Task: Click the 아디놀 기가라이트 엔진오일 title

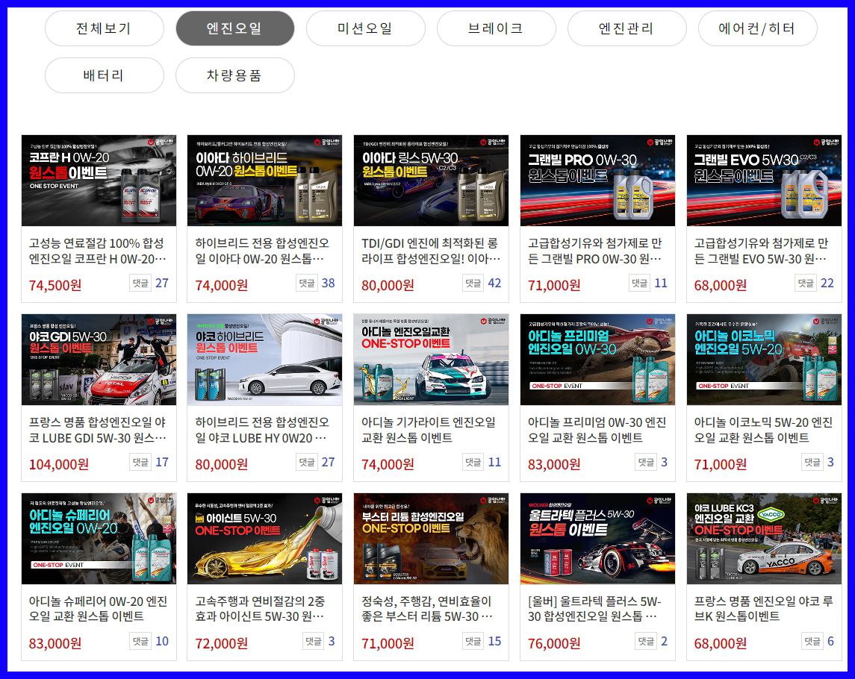Action: coord(429,430)
